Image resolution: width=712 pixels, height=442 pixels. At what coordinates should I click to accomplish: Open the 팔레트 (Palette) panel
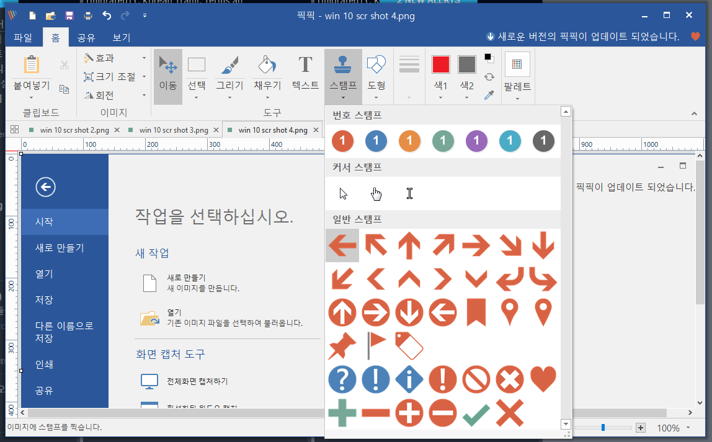click(x=517, y=74)
